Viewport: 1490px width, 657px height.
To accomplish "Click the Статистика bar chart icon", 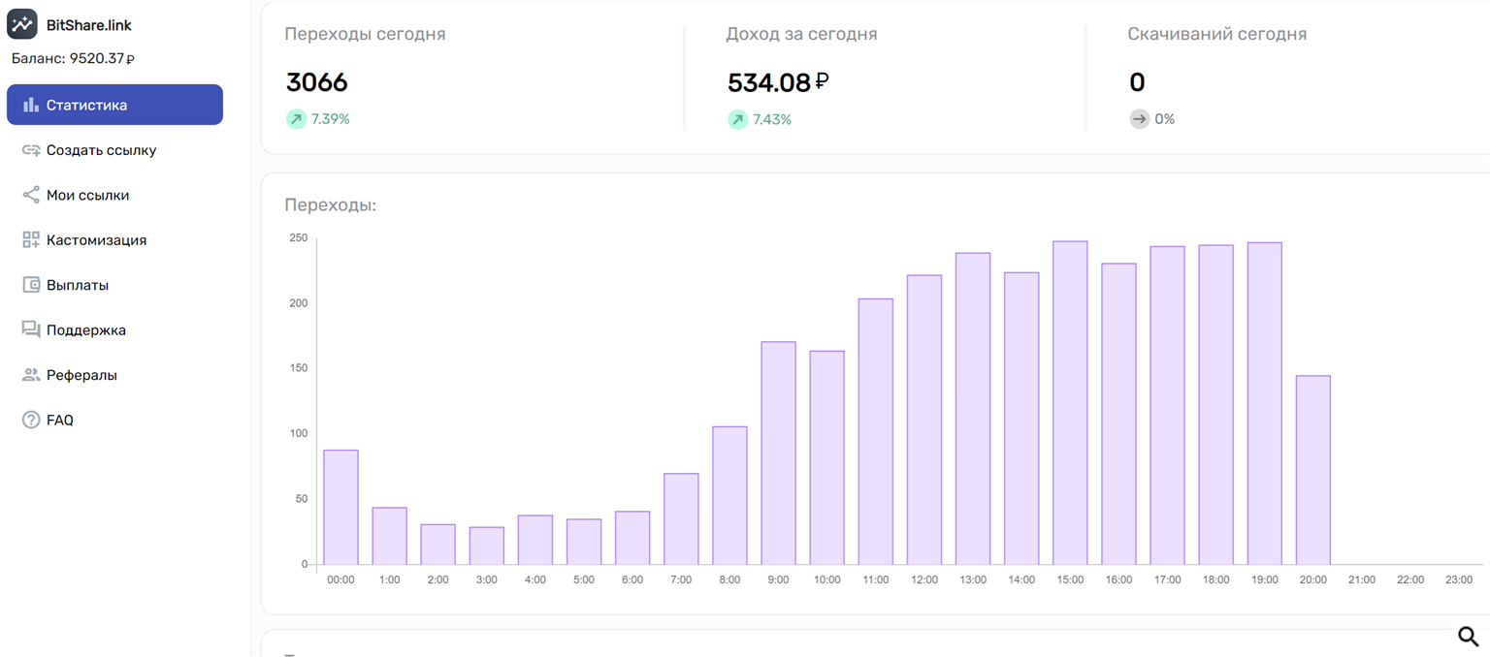I will pyautogui.click(x=31, y=105).
